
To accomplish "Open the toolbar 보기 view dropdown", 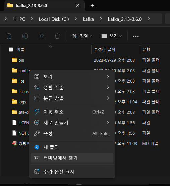I will click(112, 36).
